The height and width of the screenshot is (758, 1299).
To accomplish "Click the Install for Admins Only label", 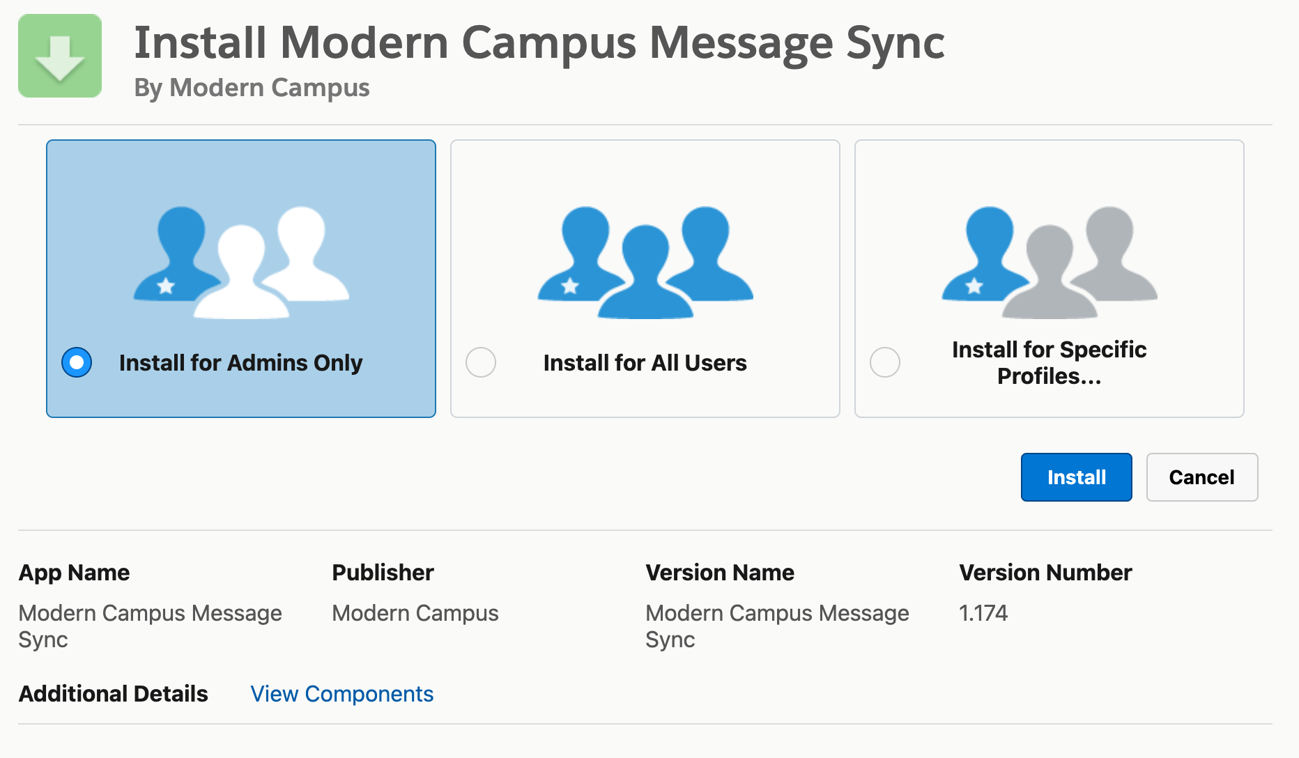I will coord(240,363).
